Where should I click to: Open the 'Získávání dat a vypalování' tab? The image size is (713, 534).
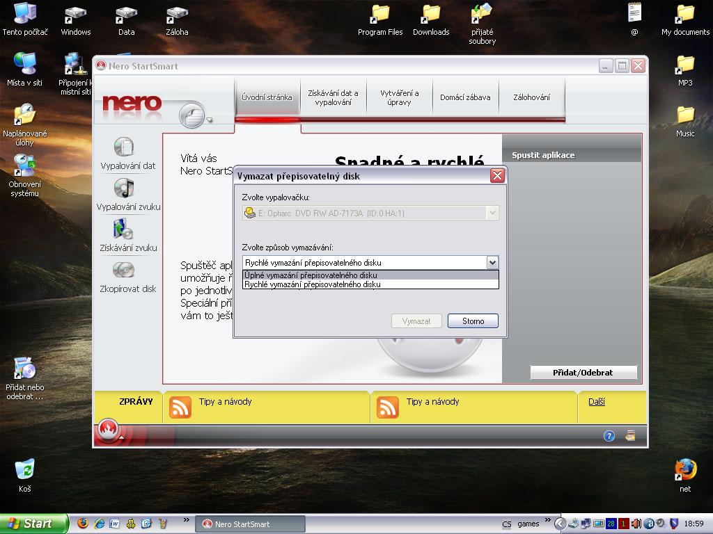point(333,97)
